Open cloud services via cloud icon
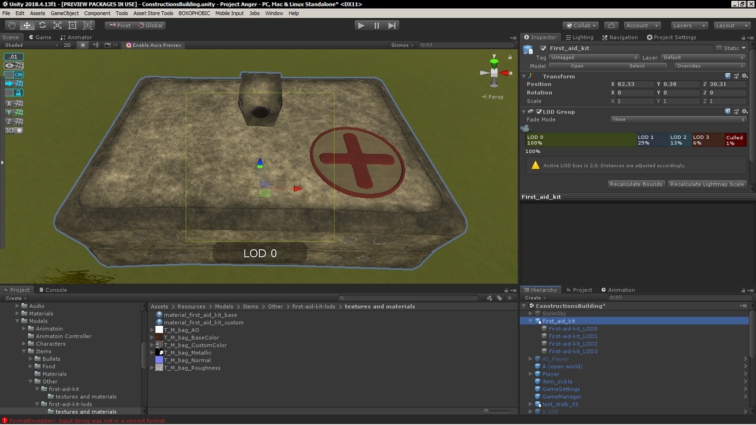 click(x=612, y=25)
